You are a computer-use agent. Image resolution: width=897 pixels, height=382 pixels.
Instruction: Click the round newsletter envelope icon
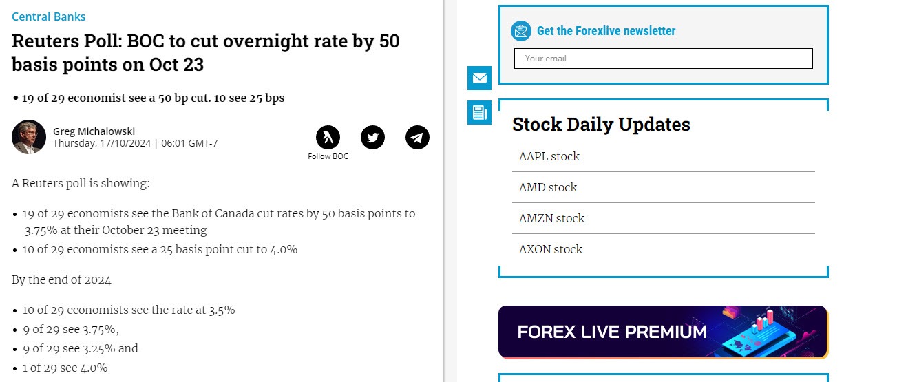pyautogui.click(x=521, y=31)
